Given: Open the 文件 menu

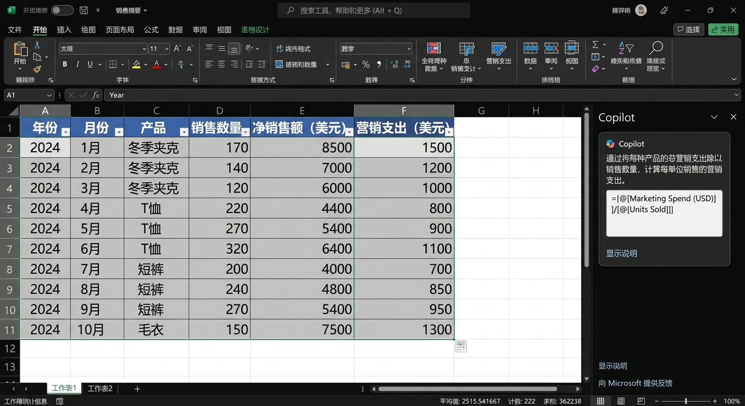Looking at the screenshot, I should pos(15,30).
